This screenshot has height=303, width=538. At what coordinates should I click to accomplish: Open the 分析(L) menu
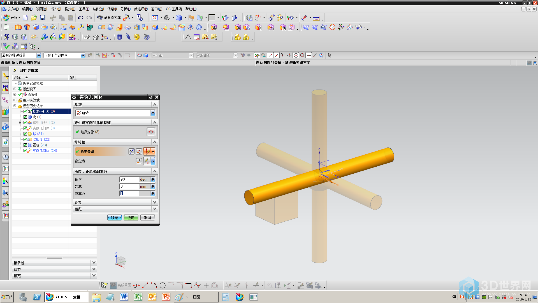pyautogui.click(x=126, y=9)
